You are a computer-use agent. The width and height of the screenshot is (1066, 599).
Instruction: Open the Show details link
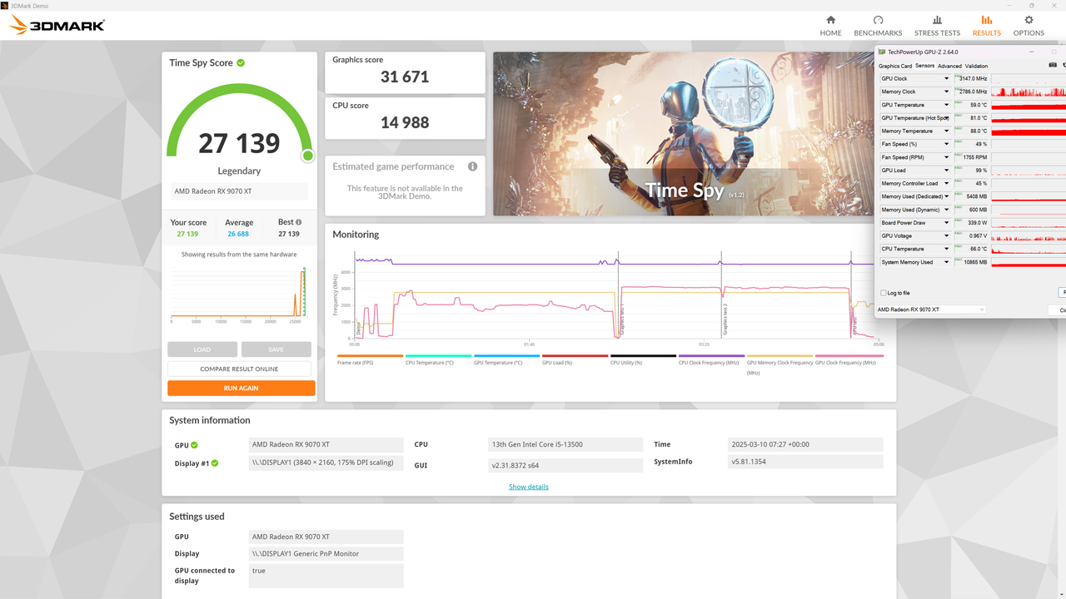coord(529,487)
